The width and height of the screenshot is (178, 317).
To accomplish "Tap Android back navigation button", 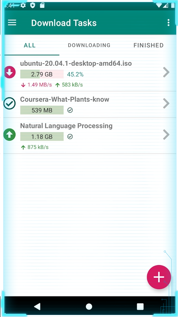I will [37, 306].
